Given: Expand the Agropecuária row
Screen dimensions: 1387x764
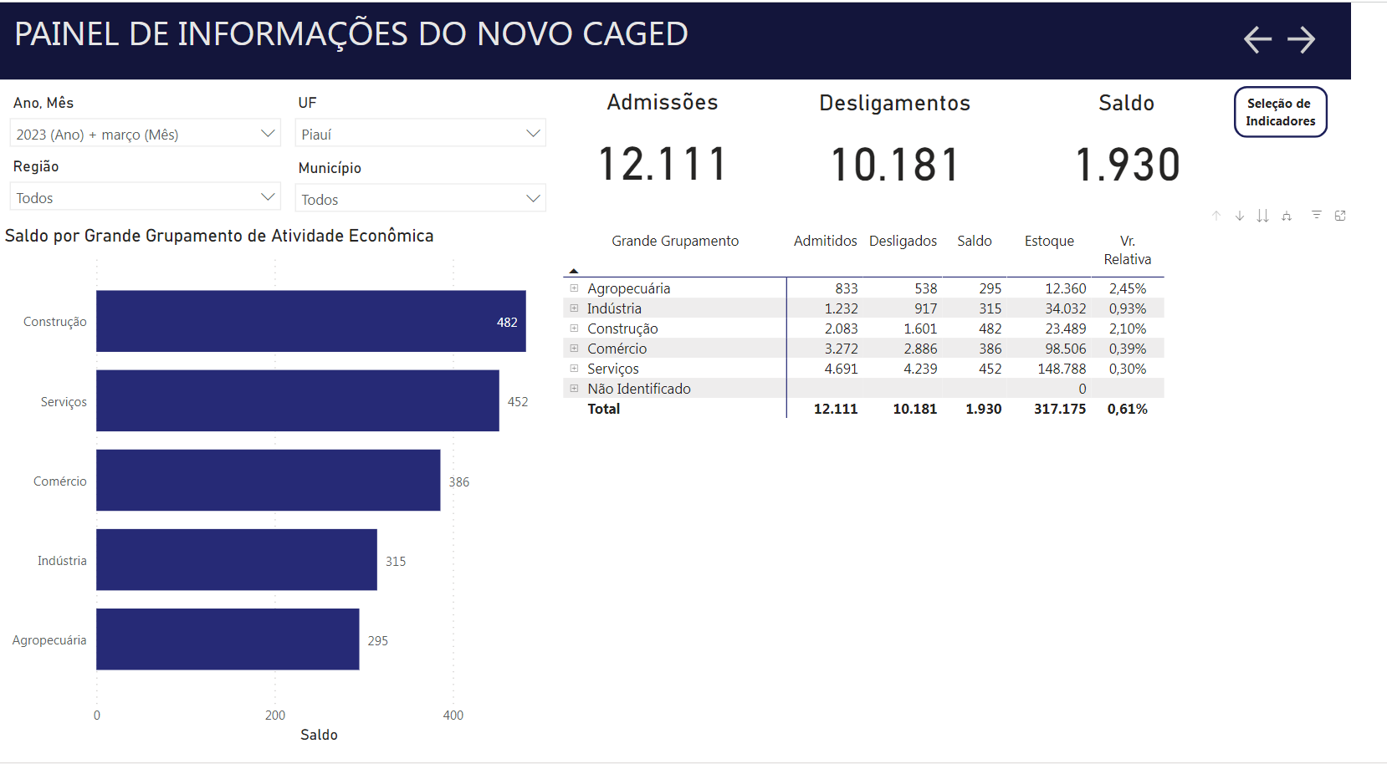Looking at the screenshot, I should [x=574, y=288].
